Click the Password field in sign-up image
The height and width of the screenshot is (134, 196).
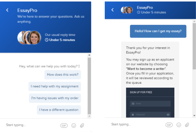(150, 115)
